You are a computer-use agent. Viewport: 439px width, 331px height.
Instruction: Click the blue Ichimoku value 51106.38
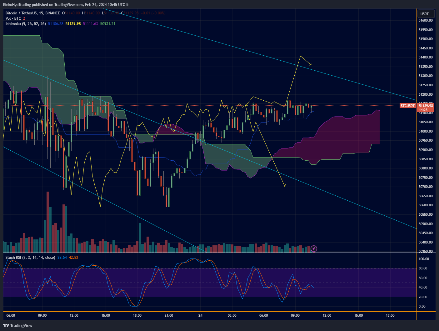coord(56,24)
